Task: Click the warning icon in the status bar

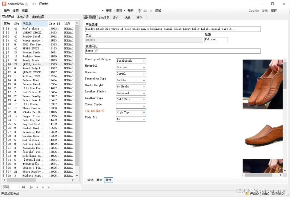Action: 247,194
